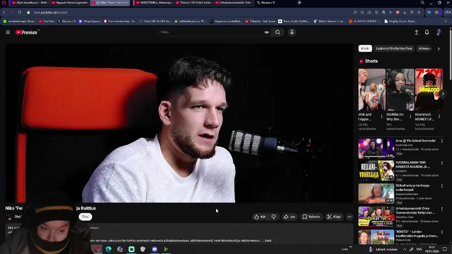Expand description with ...lisää
The height and width of the screenshot is (254, 452).
pos(267,241)
